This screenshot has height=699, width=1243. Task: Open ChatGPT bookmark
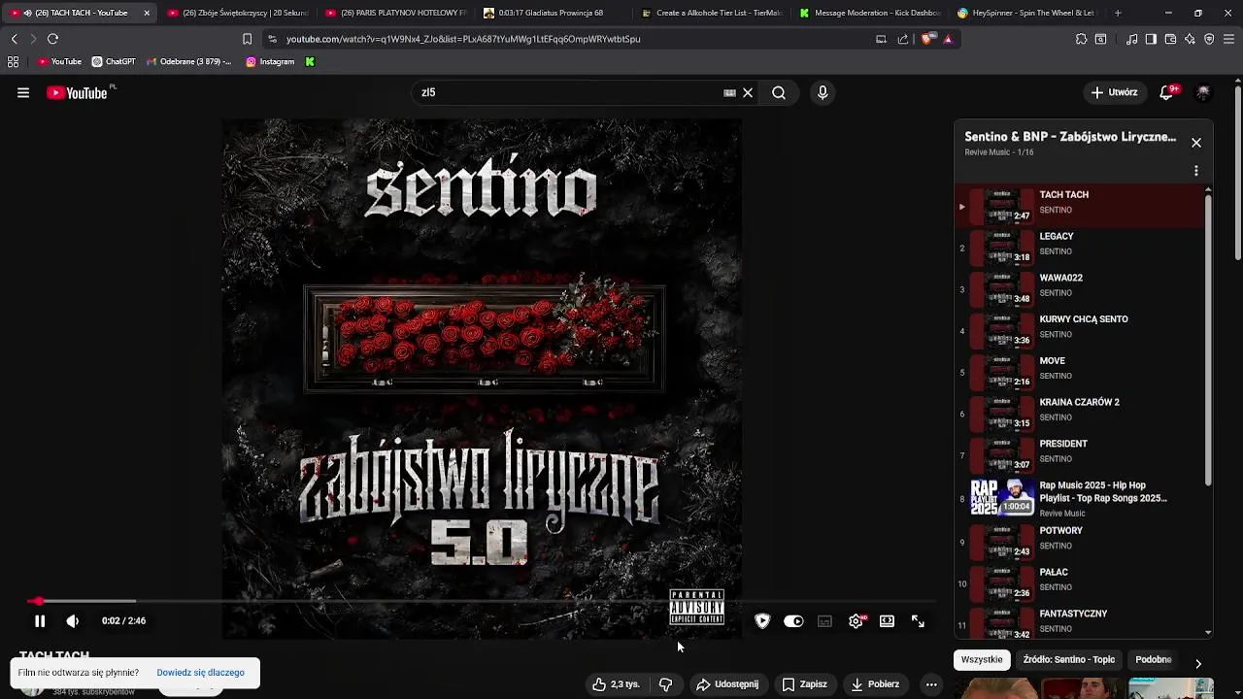tap(114, 62)
